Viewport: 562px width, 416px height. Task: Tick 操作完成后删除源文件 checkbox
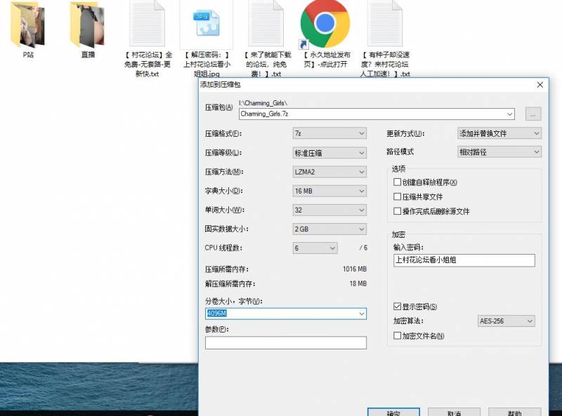tap(398, 211)
